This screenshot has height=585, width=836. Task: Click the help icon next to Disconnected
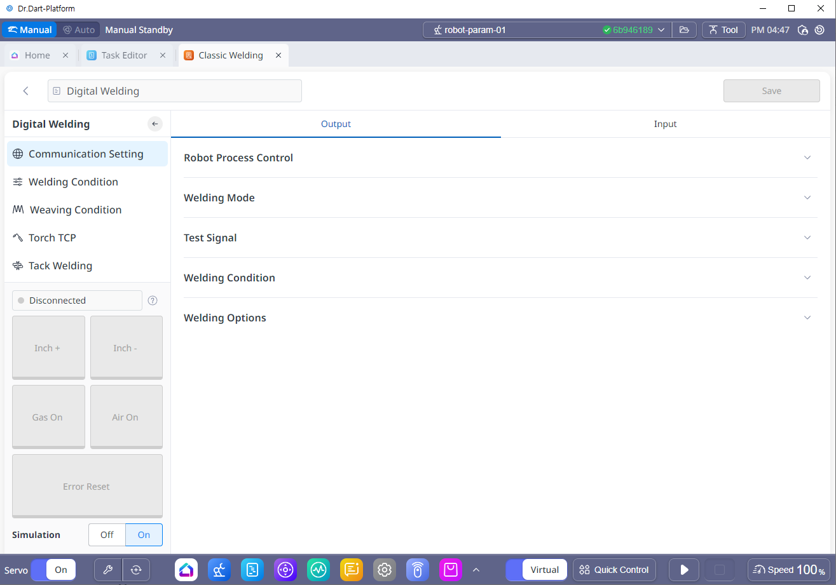(x=153, y=300)
